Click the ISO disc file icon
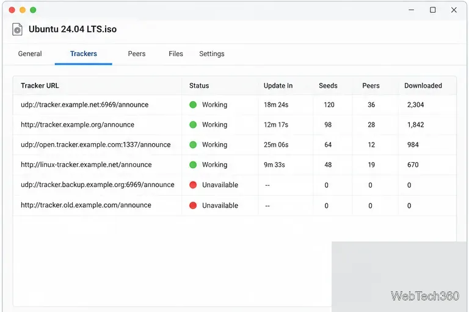The width and height of the screenshot is (469, 312). coord(17,29)
